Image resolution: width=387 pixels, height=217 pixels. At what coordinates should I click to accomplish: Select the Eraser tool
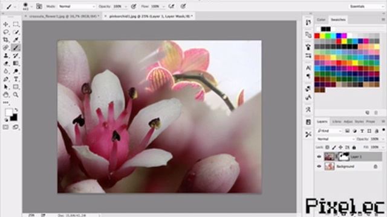point(6,63)
